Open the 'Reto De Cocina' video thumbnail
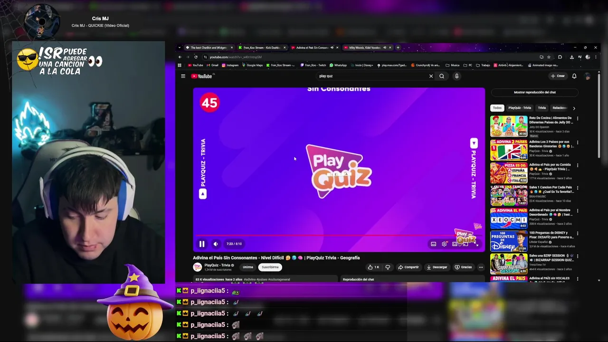This screenshot has height=342, width=608. point(509,126)
